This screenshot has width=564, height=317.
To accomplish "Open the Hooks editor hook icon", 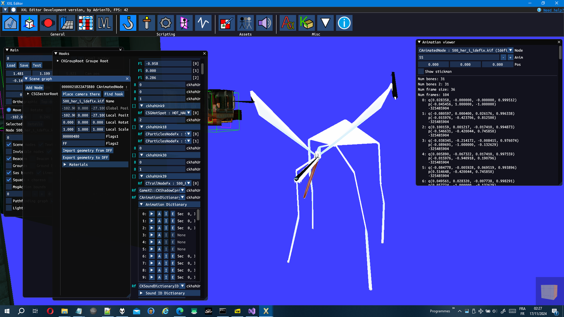I will click(128, 23).
